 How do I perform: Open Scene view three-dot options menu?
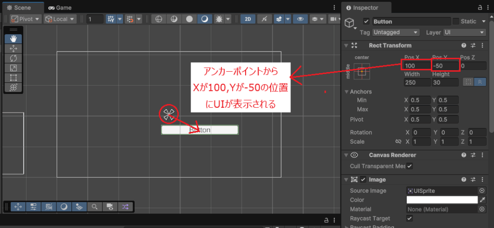[335, 8]
